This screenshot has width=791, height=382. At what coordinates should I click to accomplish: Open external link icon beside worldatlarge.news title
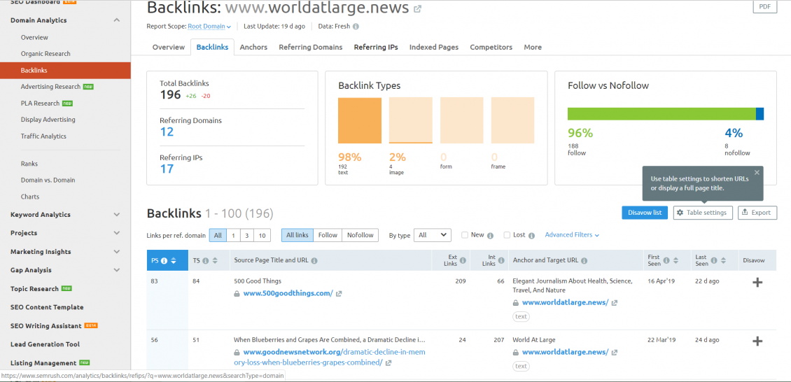[x=418, y=8]
